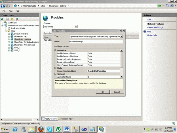Collapse the Data property category
Viewport: 177px width, 133px height.
pyautogui.click(x=55, y=68)
